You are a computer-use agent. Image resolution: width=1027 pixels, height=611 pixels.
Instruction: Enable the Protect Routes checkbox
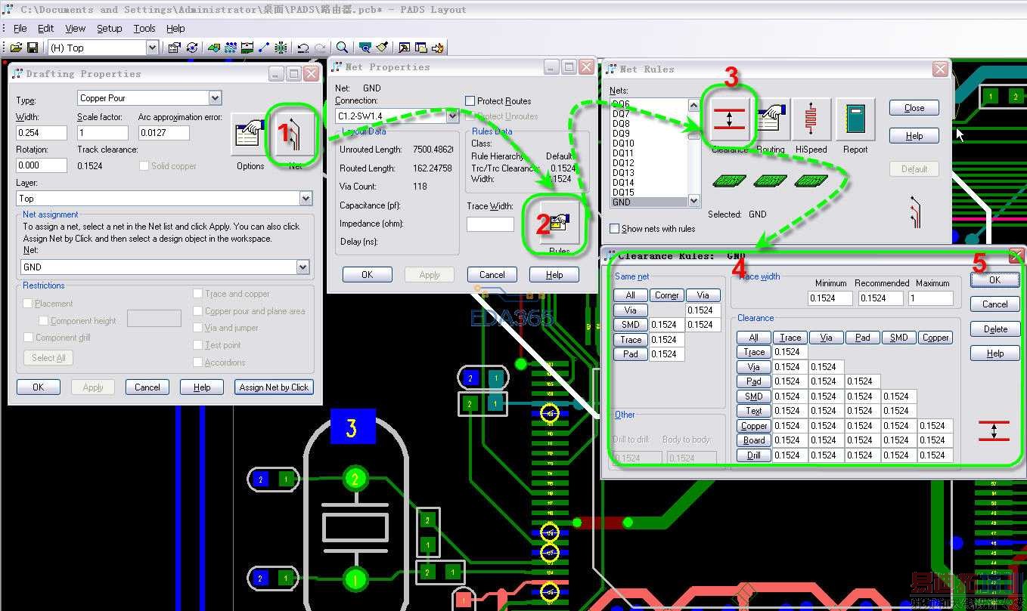(470, 101)
